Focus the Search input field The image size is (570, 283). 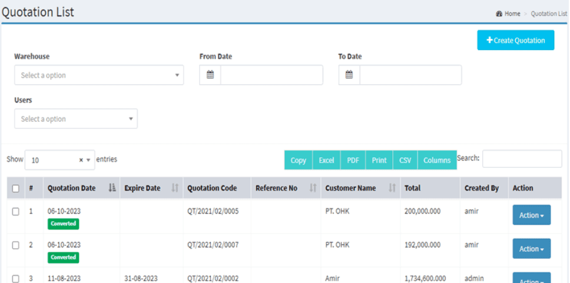[x=522, y=159]
